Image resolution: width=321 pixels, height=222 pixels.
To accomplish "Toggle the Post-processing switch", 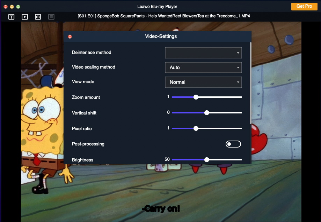I will 233,144.
